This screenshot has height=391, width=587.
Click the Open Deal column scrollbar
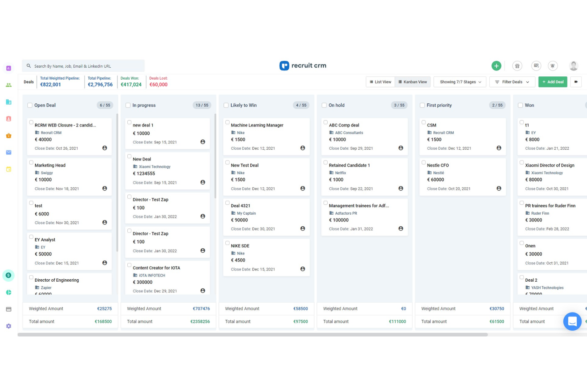point(117,182)
